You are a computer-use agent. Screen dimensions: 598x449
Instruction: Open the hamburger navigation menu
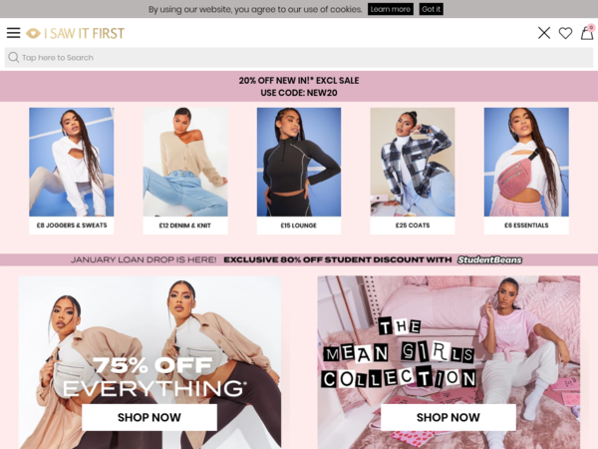pyautogui.click(x=13, y=33)
